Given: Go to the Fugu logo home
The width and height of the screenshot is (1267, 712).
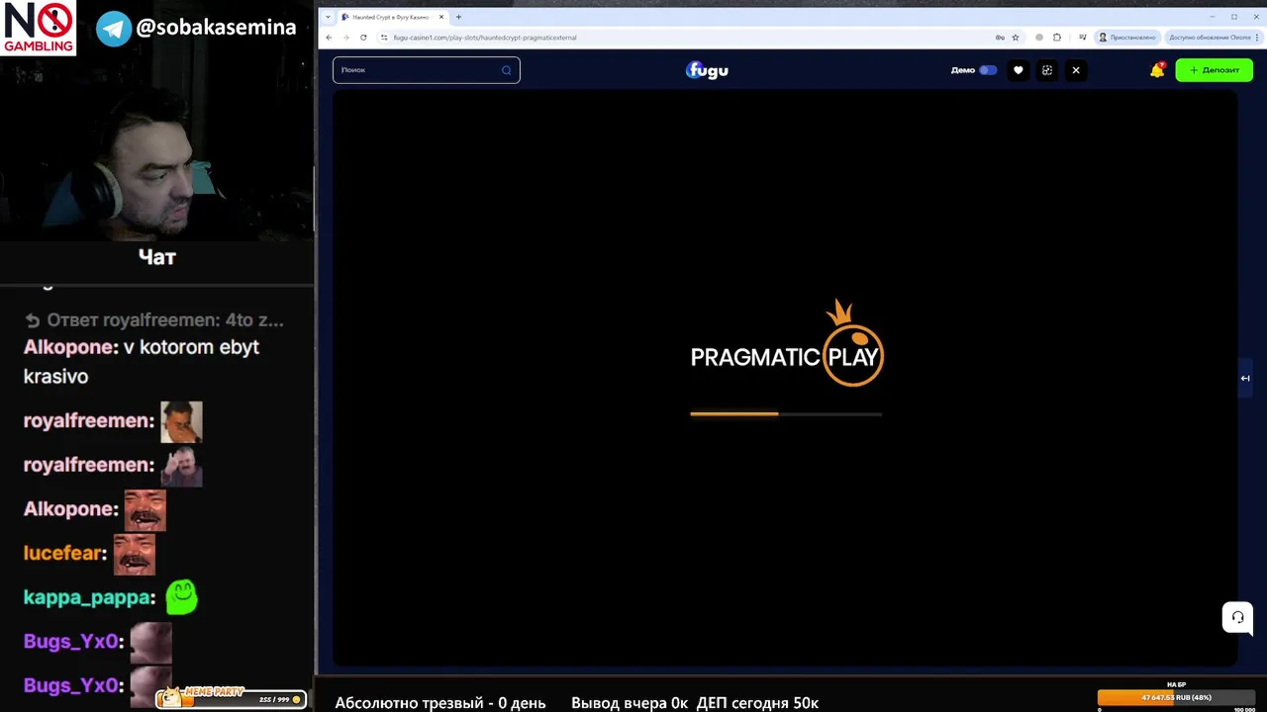Looking at the screenshot, I should [707, 70].
